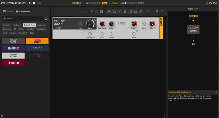Pick the Pitch category tag
Image resolution: width=219 pixels, height=118 pixels.
(x=5, y=33)
